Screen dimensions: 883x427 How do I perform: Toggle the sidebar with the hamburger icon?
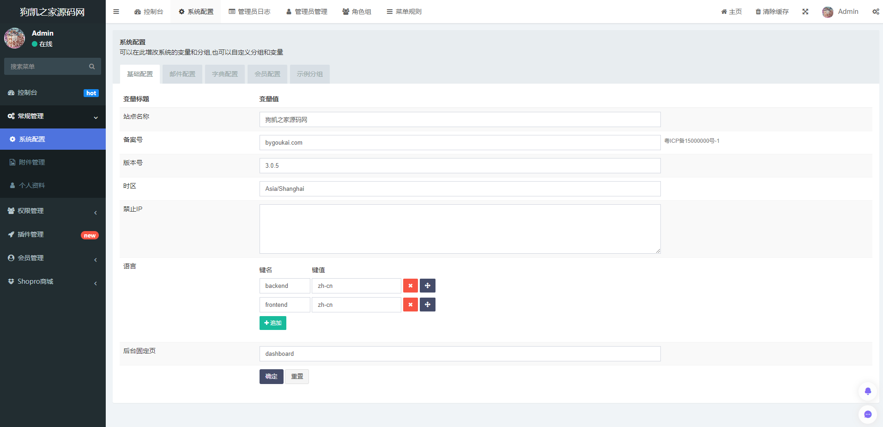pos(116,12)
